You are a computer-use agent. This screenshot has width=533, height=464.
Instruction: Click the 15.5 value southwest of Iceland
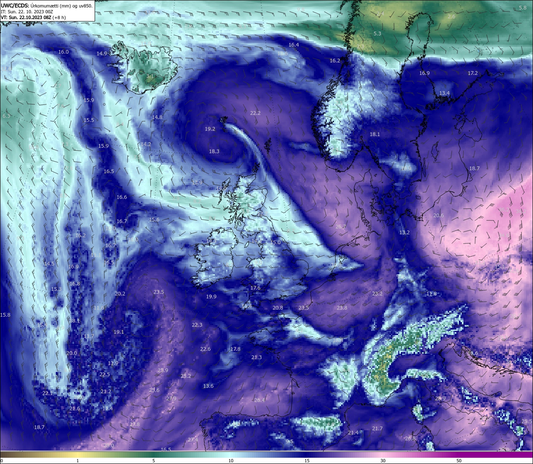coord(89,120)
